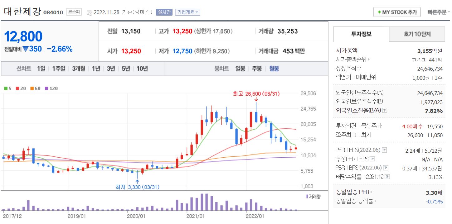The image size is (452, 224).
Task: Click the MY STOCK 추가 button
Action: (x=397, y=12)
